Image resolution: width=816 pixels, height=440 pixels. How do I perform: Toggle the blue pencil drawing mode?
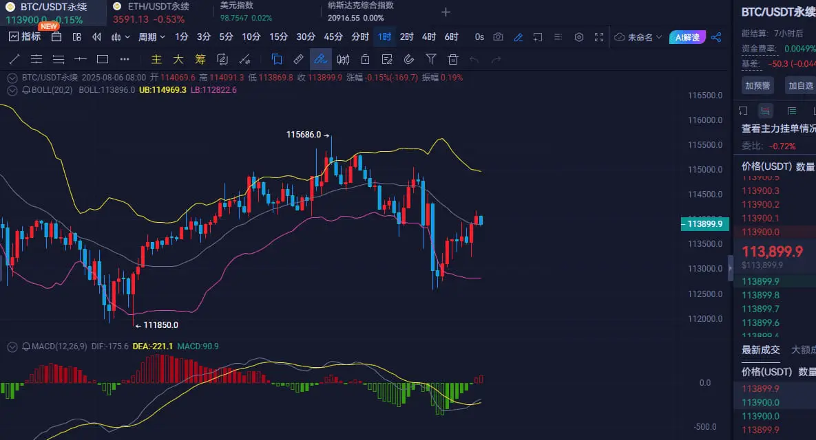click(x=519, y=37)
